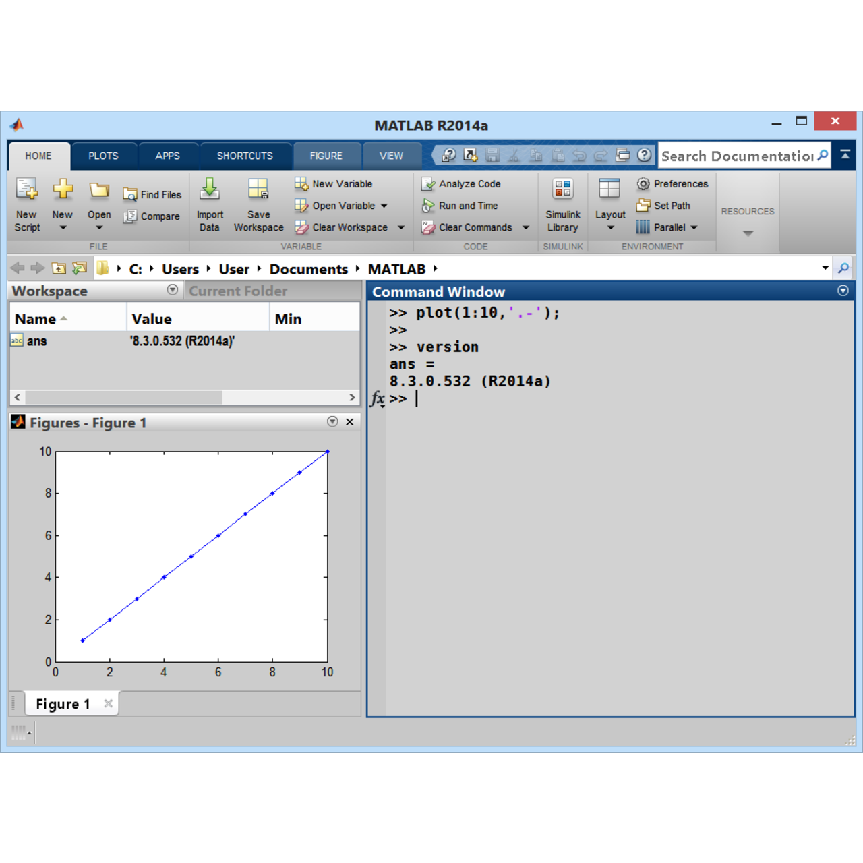Image resolution: width=863 pixels, height=863 pixels.
Task: Click the Set Path icon
Action: click(643, 206)
